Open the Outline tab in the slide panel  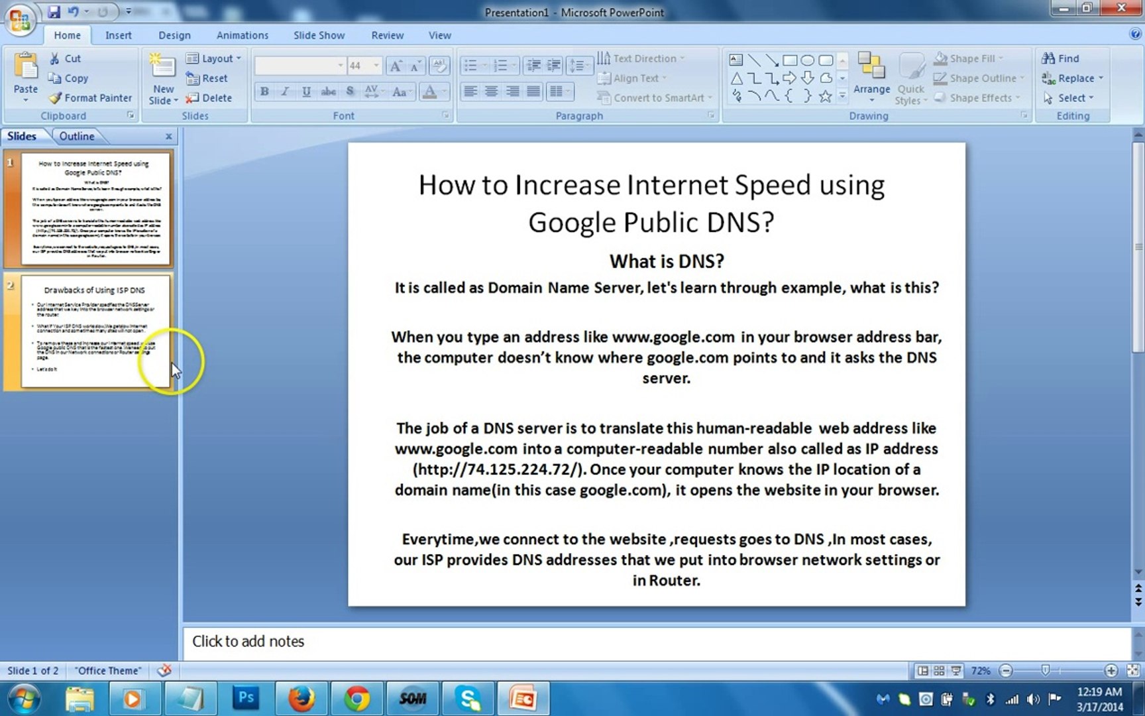[76, 136]
